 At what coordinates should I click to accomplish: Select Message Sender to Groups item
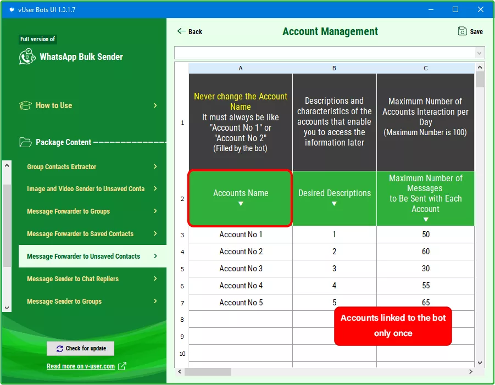click(x=92, y=302)
